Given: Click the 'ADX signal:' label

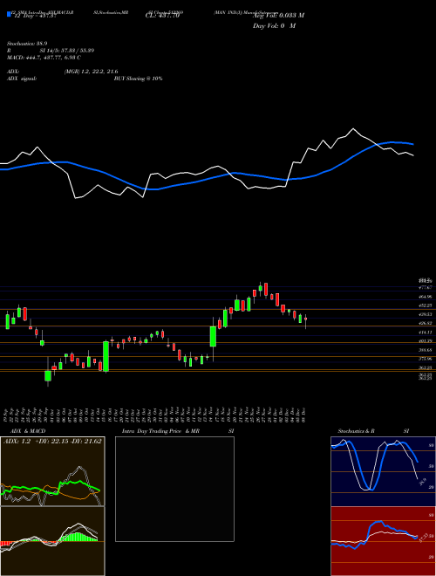Looking at the screenshot, I should 22,79.
